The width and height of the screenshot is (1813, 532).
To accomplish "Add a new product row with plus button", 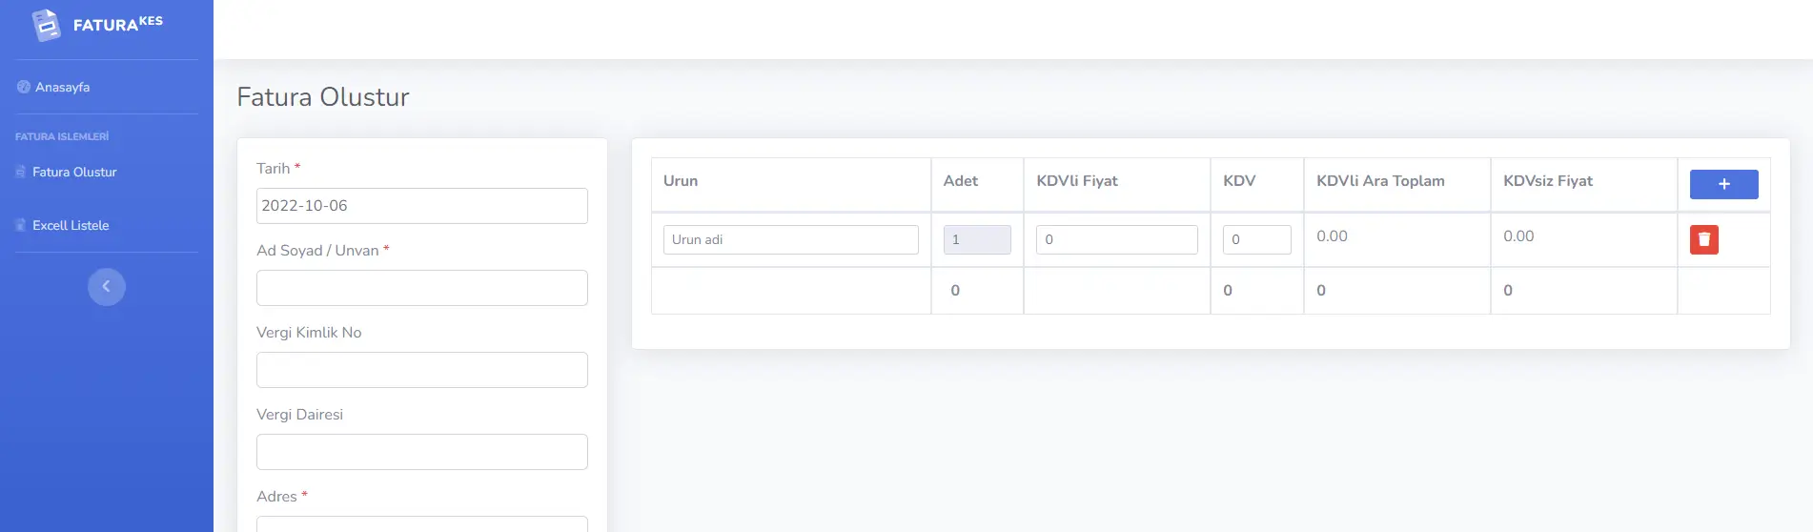I will [1723, 184].
